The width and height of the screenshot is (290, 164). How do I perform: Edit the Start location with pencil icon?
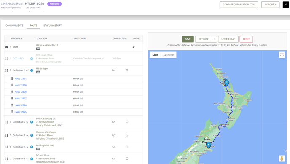click(134, 47)
